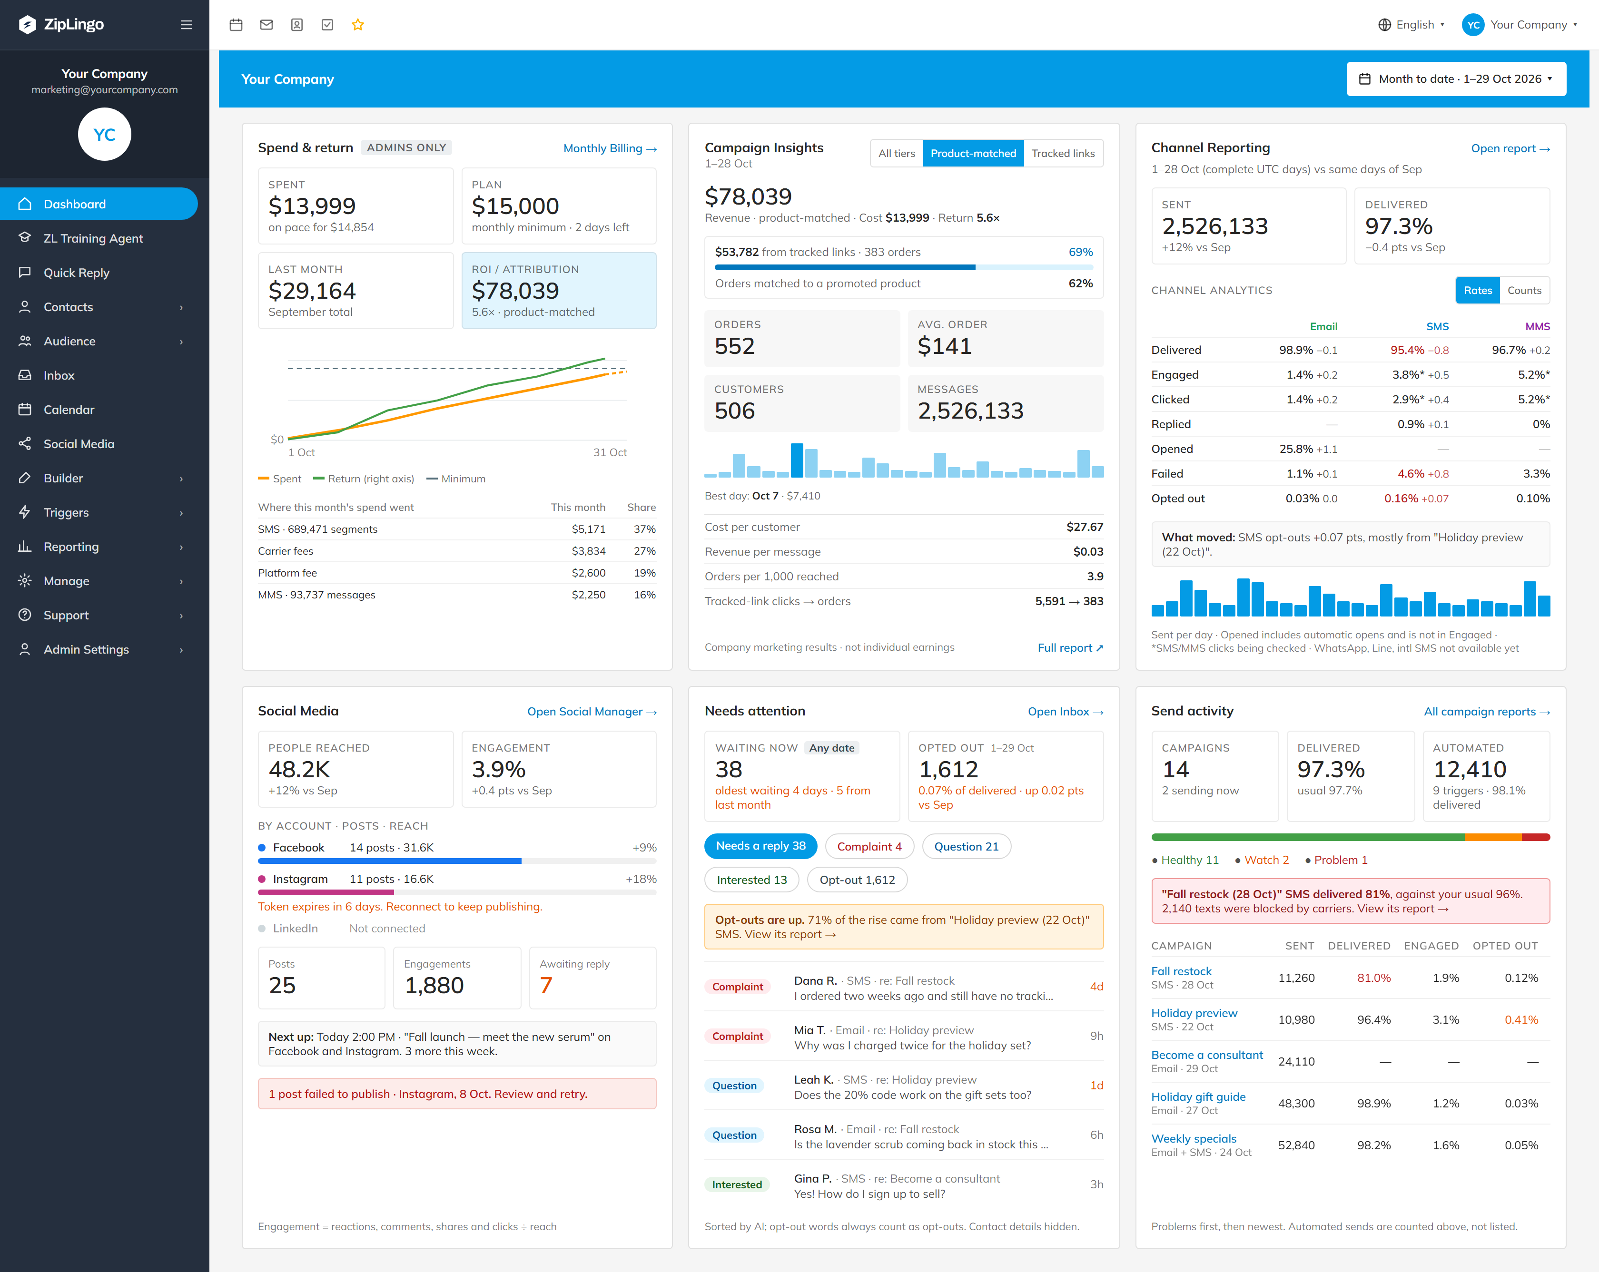Viewport: 1599px width, 1272px height.
Task: Filter by Question 21 chip
Action: pyautogui.click(x=966, y=846)
